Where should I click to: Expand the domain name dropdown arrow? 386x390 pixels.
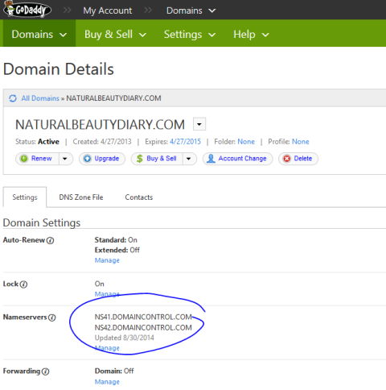pyautogui.click(x=199, y=124)
